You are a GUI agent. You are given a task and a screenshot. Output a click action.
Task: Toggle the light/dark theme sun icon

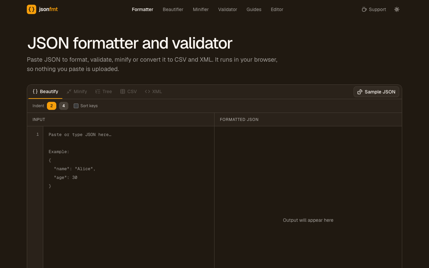[x=397, y=9]
